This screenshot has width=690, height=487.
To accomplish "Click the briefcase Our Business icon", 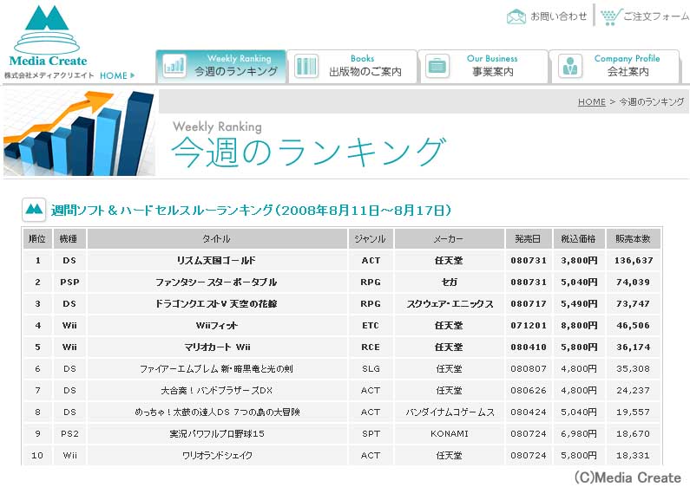I will point(437,67).
